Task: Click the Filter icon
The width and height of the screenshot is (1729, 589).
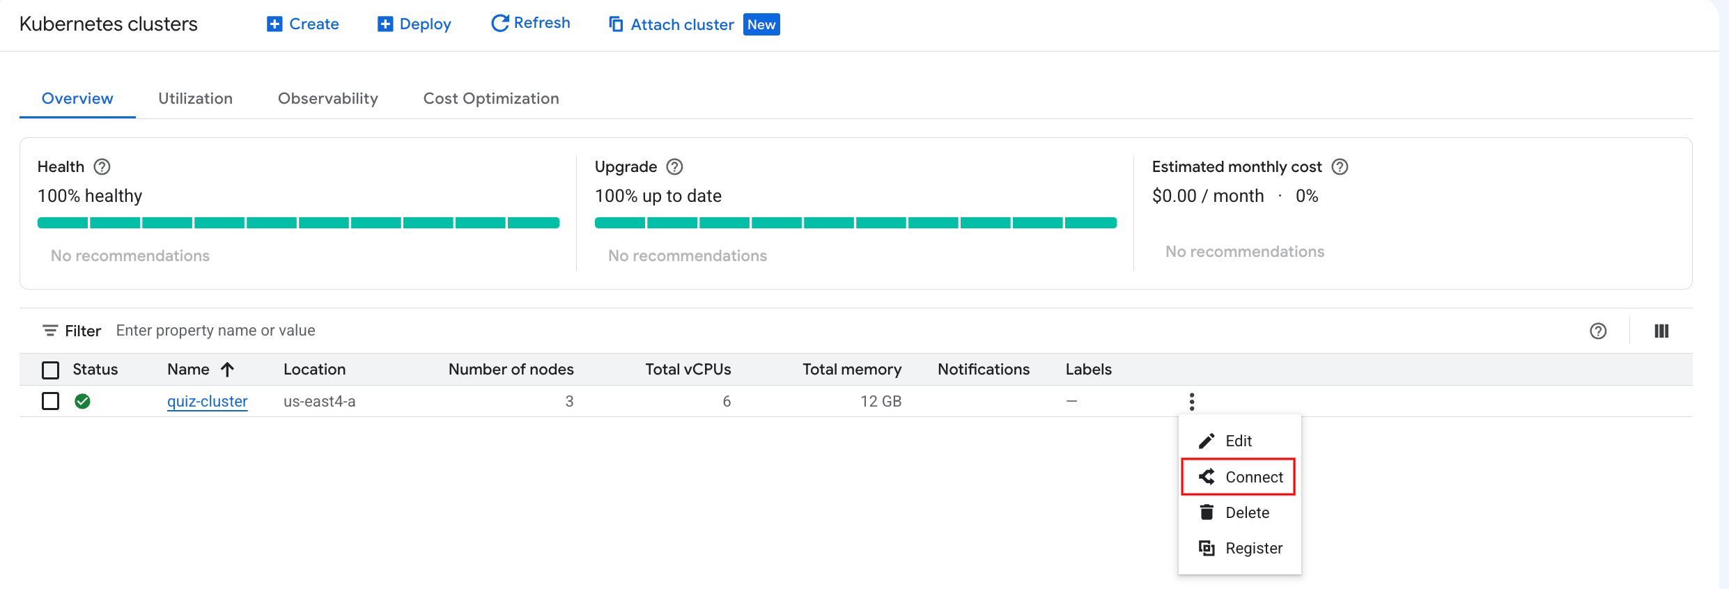Action: pyautogui.click(x=50, y=331)
